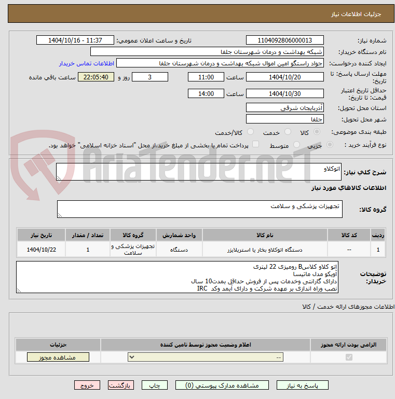The image size is (395, 399).
Task: Open اطلاعات تماس خریدار link
Action: coord(87,63)
